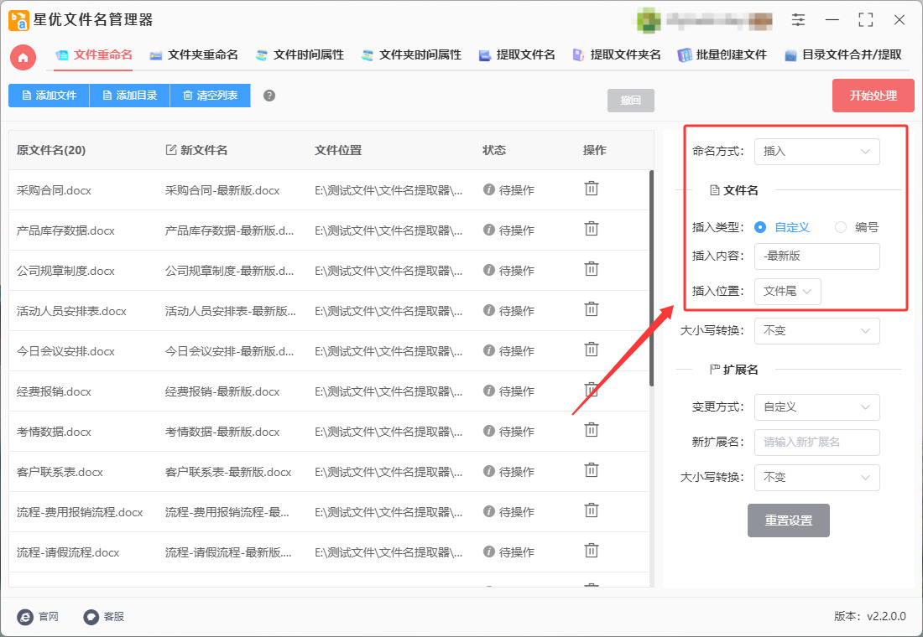Delete the 流程-请假流程.docx row via trash icon
The image size is (923, 637).
(x=591, y=552)
